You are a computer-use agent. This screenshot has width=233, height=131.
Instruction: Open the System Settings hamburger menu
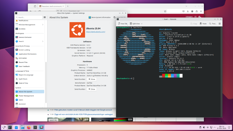(x=45, y=17)
